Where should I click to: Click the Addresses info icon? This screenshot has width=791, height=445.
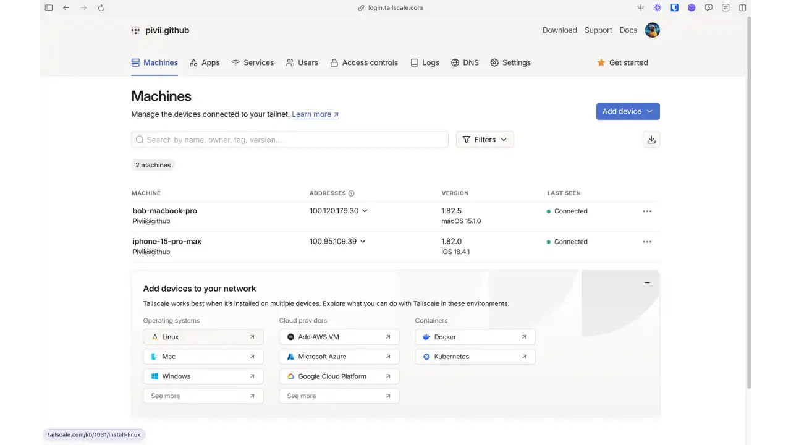coord(351,193)
